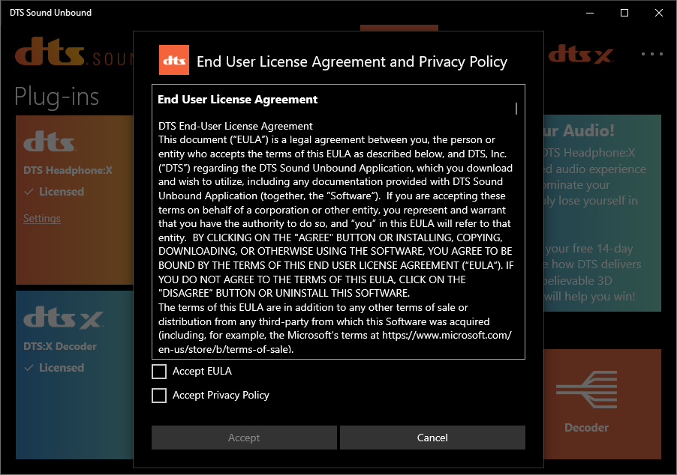Check the Accept EULA checkbox
This screenshot has height=475, width=677.
tap(159, 371)
